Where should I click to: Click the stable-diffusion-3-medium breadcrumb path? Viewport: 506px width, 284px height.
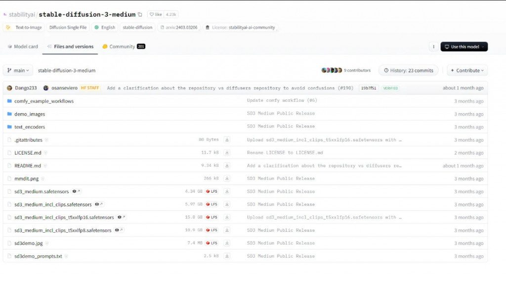coord(67,70)
